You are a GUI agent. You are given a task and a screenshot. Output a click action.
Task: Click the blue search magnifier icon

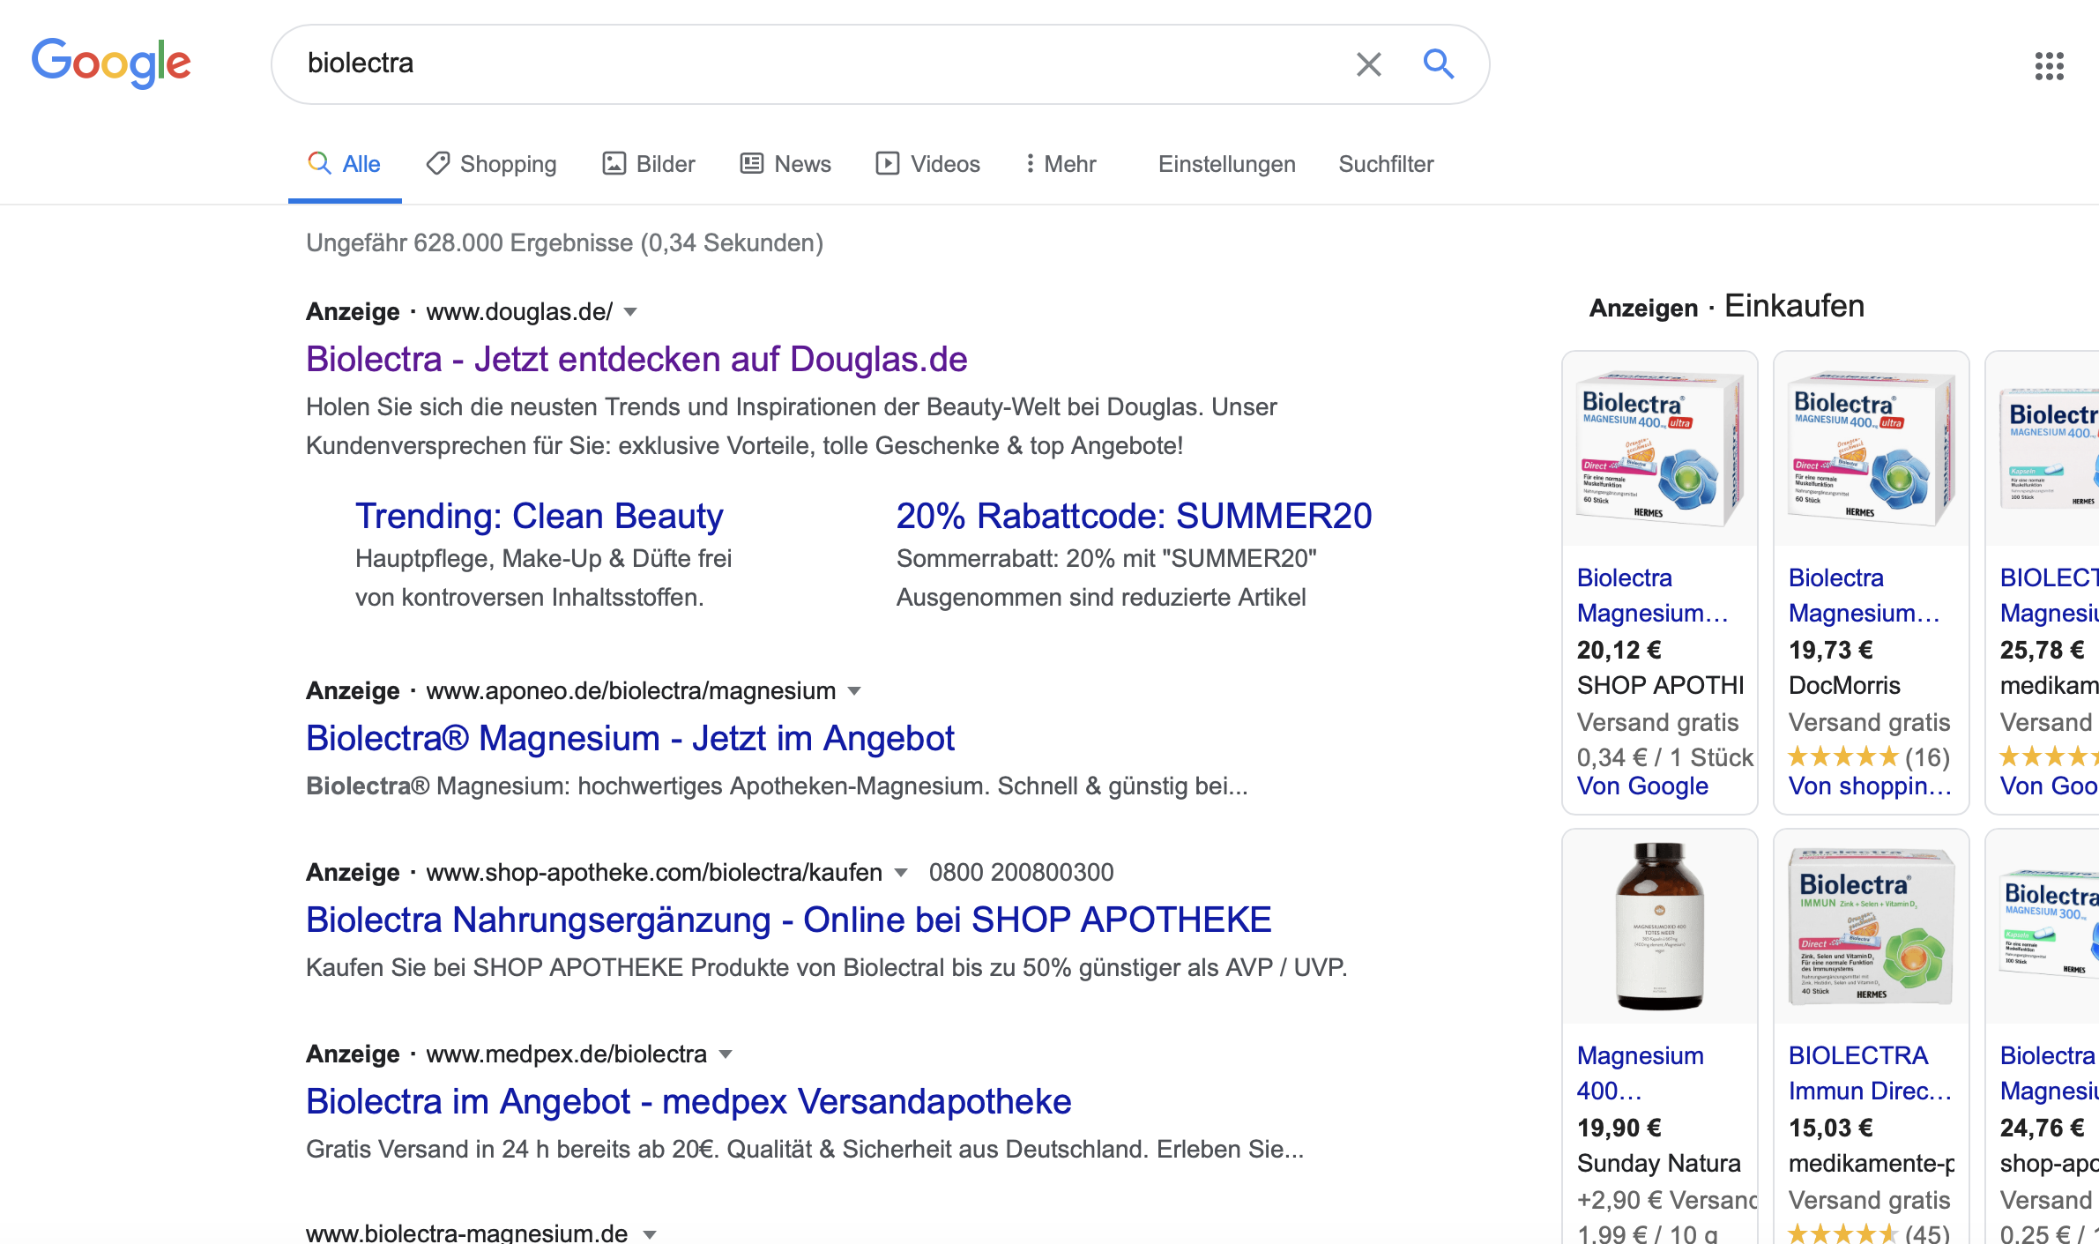tap(1438, 63)
